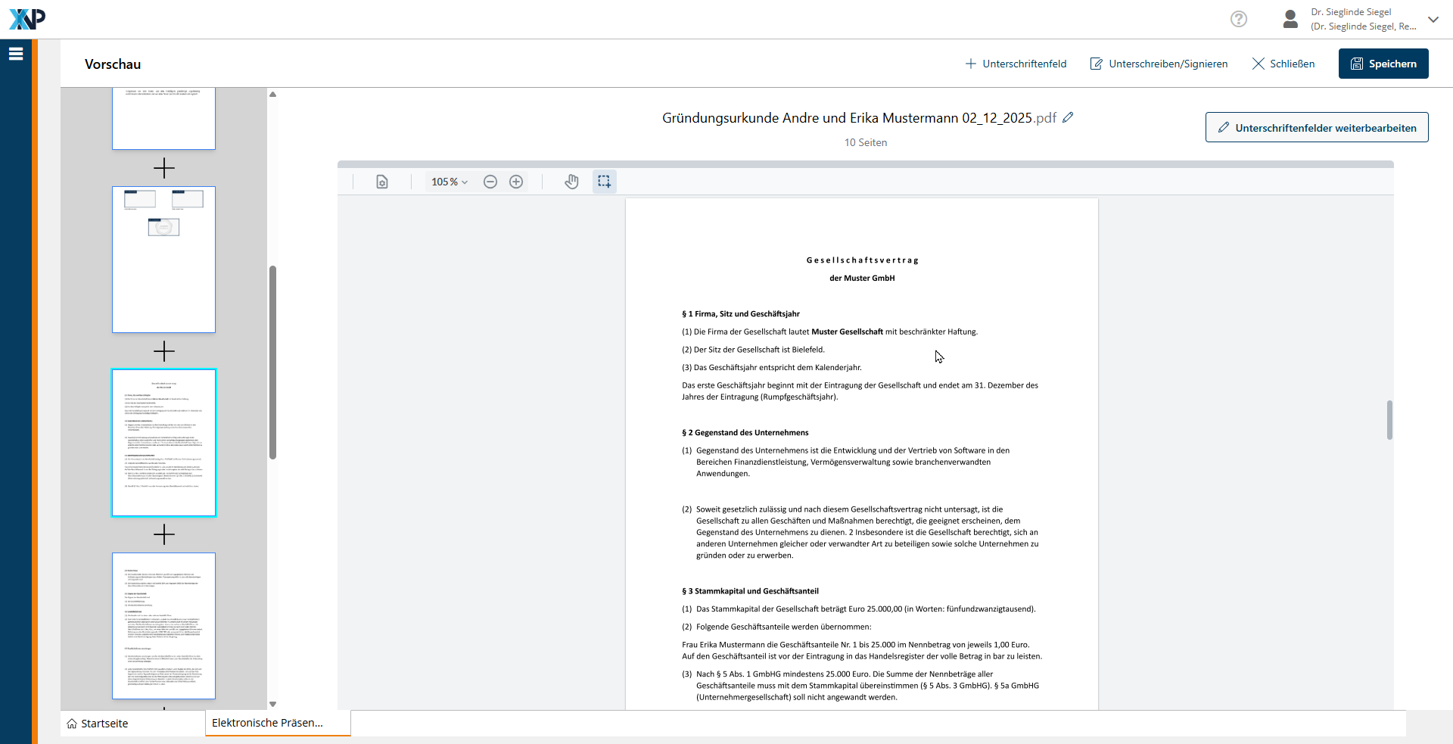
Task: Click the Speichern button
Action: tap(1383, 64)
